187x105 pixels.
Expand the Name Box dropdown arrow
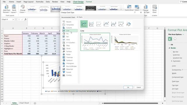point(13,20)
